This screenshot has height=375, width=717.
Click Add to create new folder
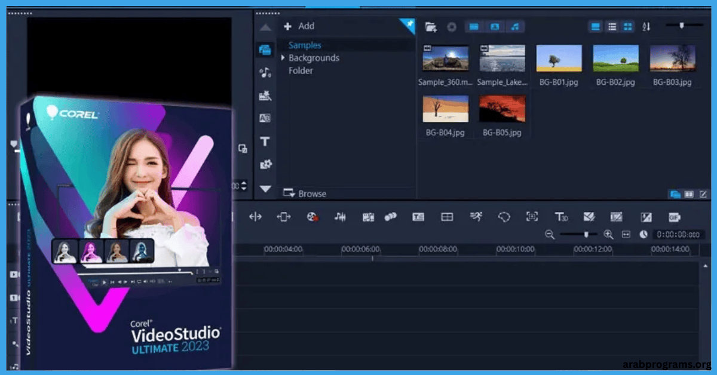click(299, 26)
